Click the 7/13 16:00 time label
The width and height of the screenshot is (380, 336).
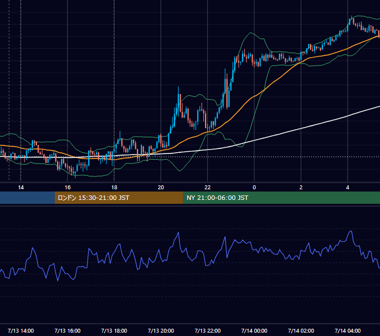[x=68, y=330]
